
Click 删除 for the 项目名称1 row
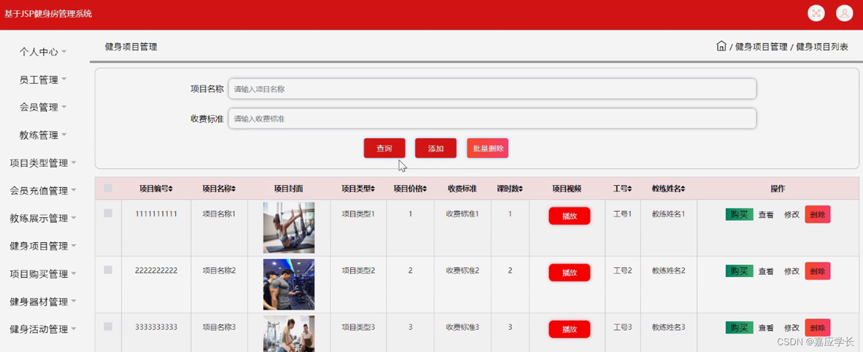(x=817, y=214)
